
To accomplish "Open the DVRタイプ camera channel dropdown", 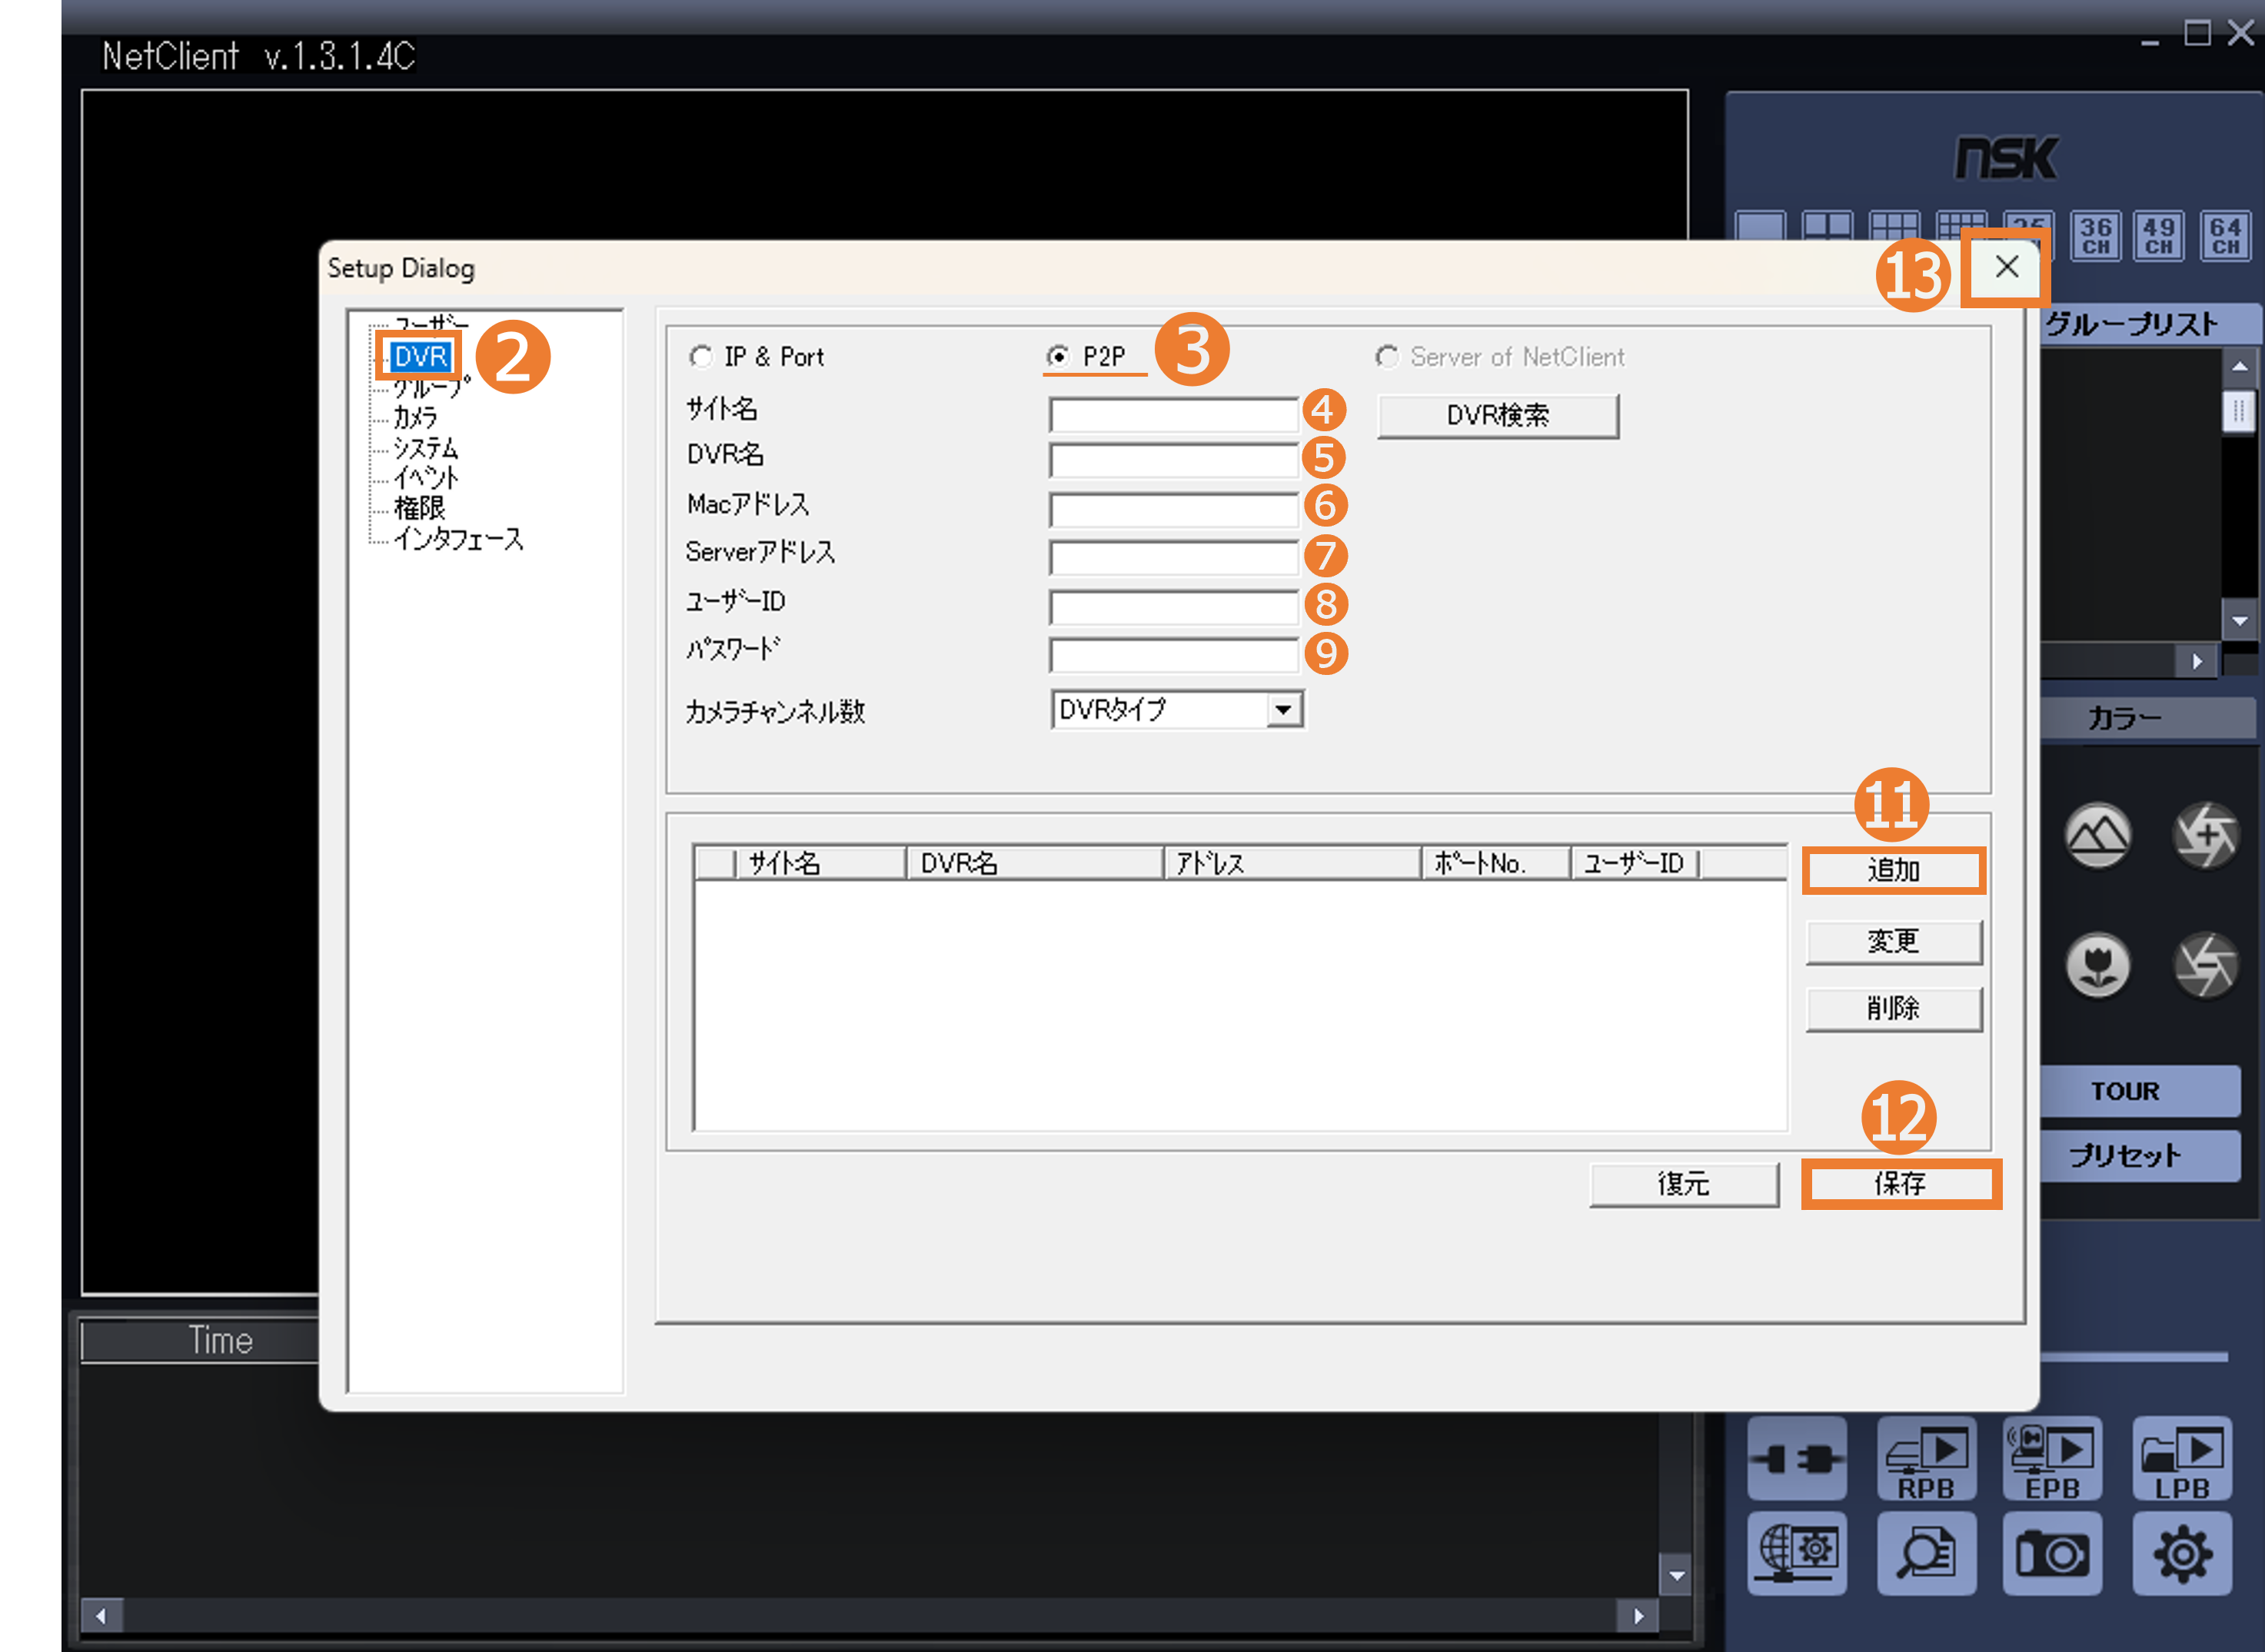I will tap(1283, 710).
